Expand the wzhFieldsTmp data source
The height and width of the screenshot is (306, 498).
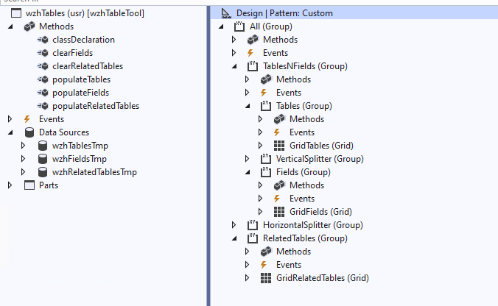[x=24, y=159]
